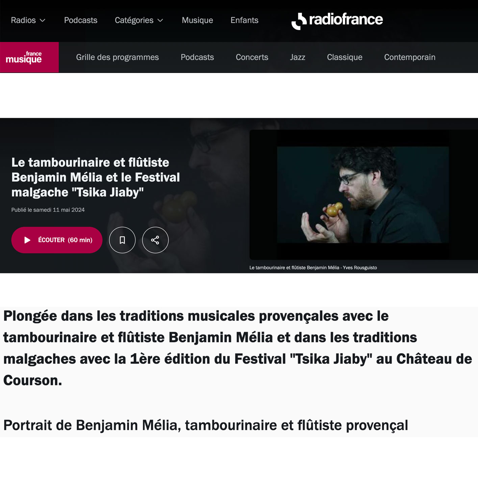Open the Radio France logo homepage
Image resolution: width=478 pixels, height=478 pixels.
pyautogui.click(x=337, y=21)
